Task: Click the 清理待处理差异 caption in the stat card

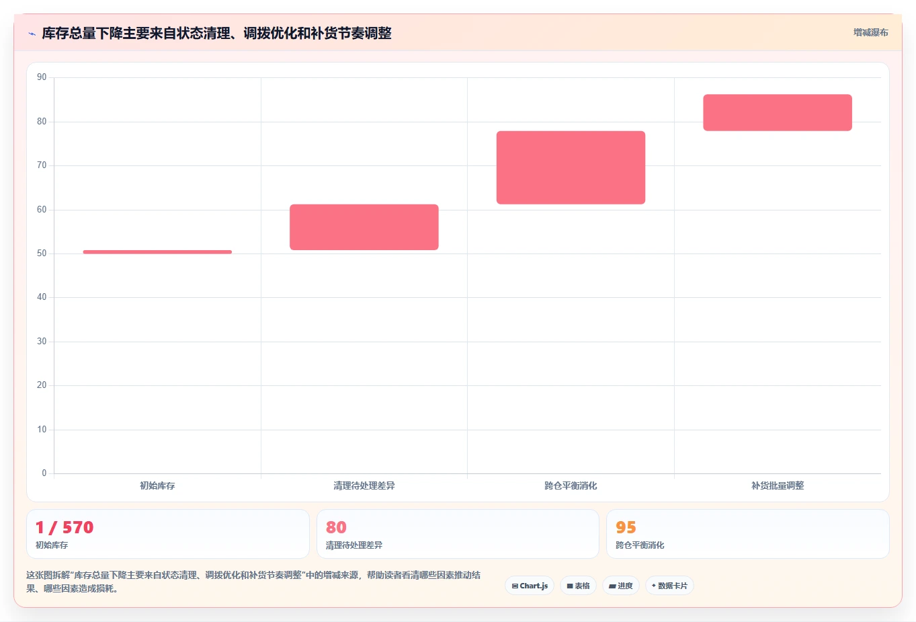Action: [354, 545]
